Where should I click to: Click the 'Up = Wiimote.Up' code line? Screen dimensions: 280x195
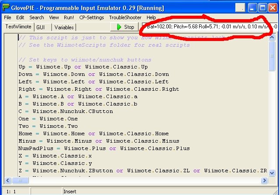click(83, 67)
